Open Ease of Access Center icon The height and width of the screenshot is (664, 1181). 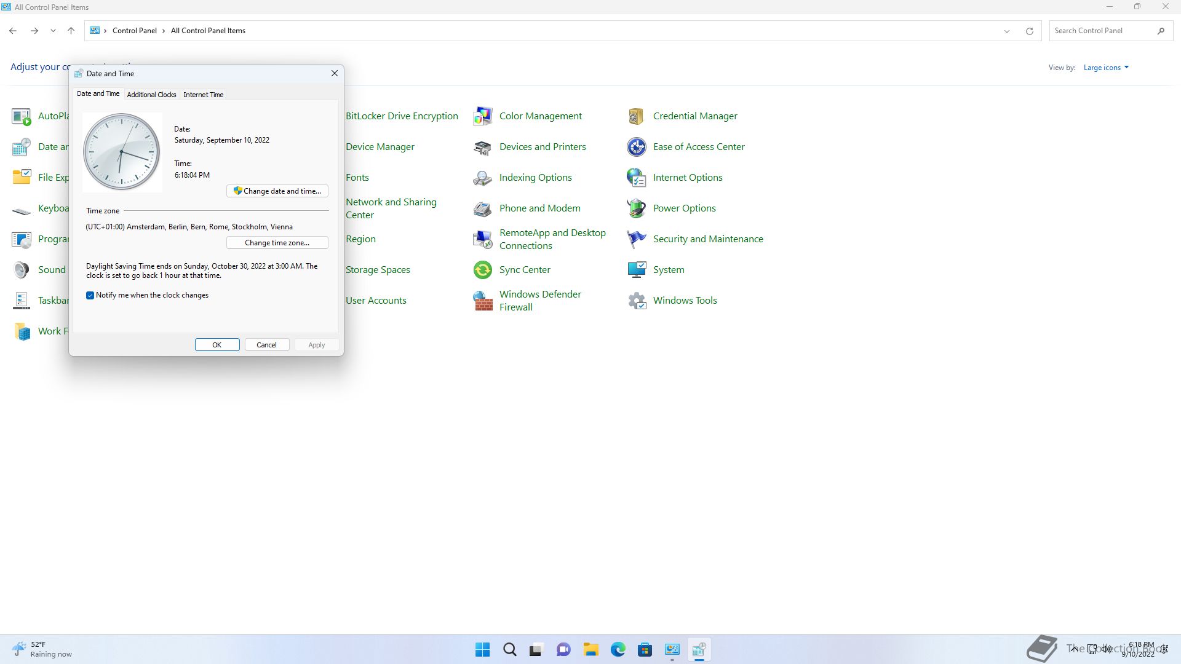(637, 147)
